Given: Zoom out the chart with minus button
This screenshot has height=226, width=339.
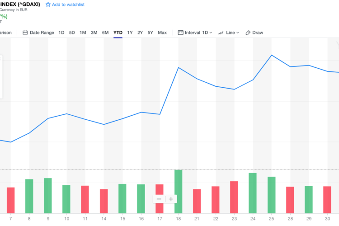Looking at the screenshot, I should [159, 199].
